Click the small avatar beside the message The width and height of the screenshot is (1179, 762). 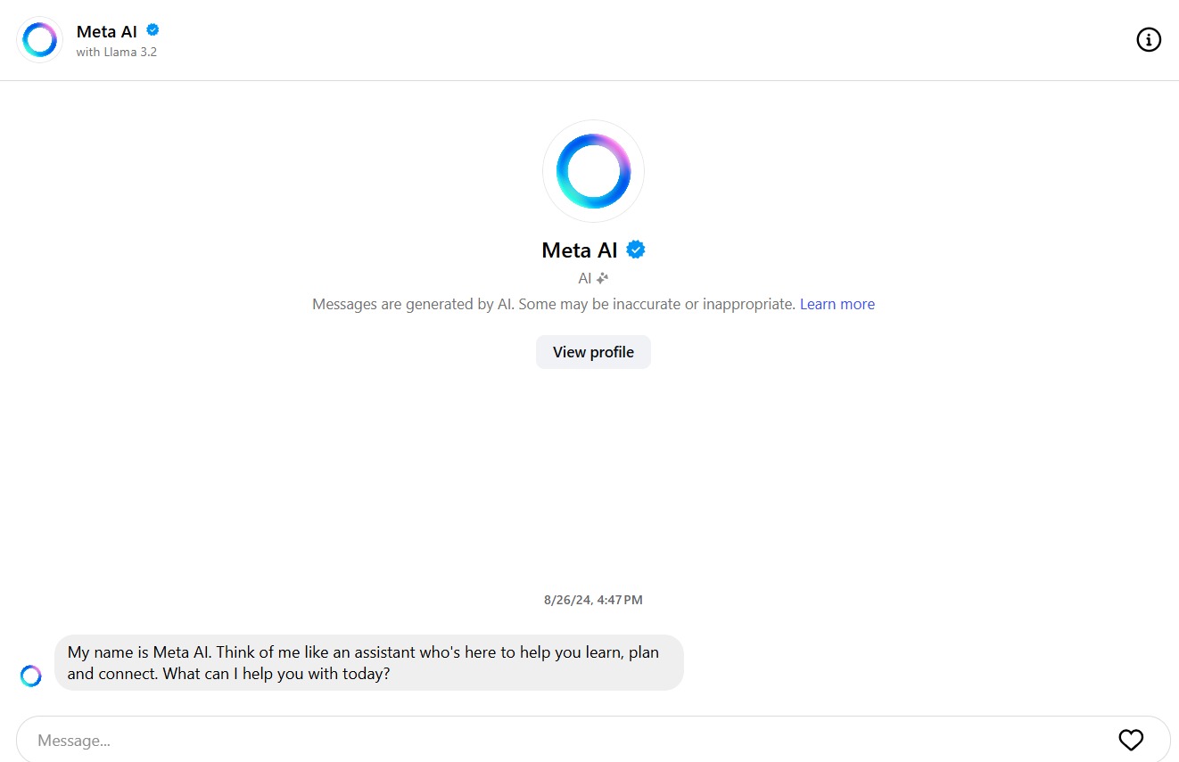tap(31, 676)
